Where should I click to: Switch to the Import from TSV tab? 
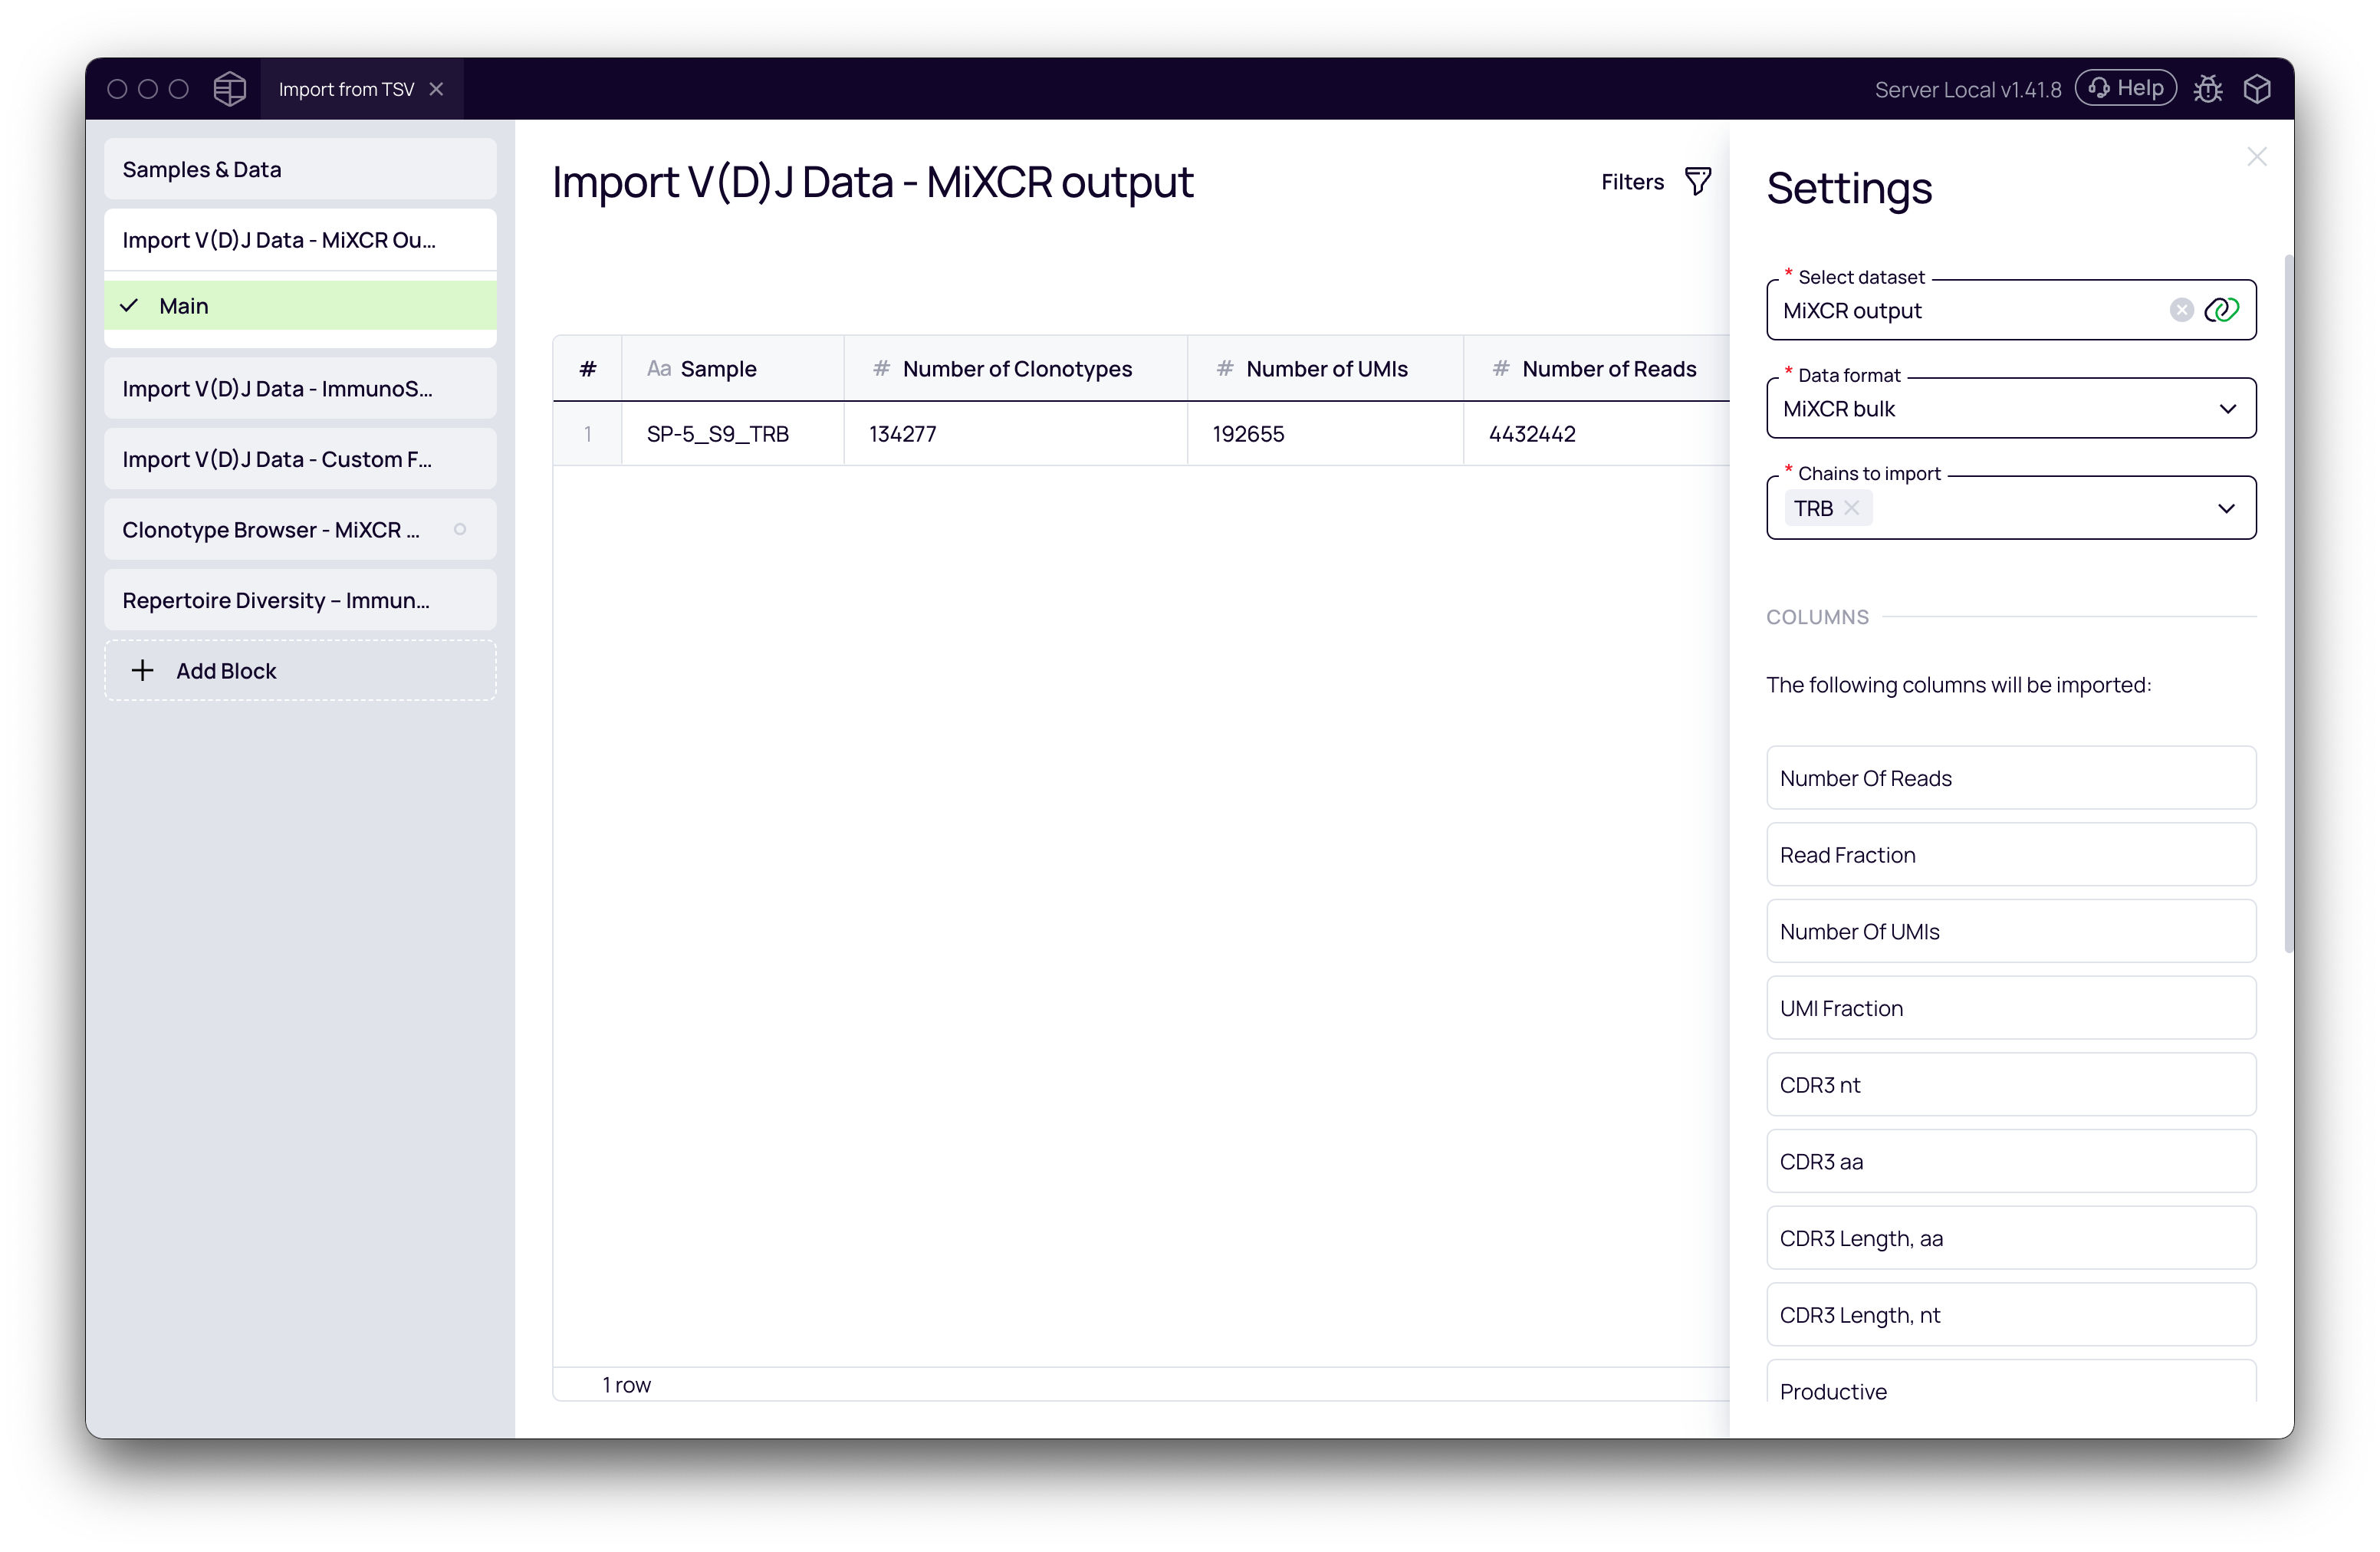coord(346,88)
